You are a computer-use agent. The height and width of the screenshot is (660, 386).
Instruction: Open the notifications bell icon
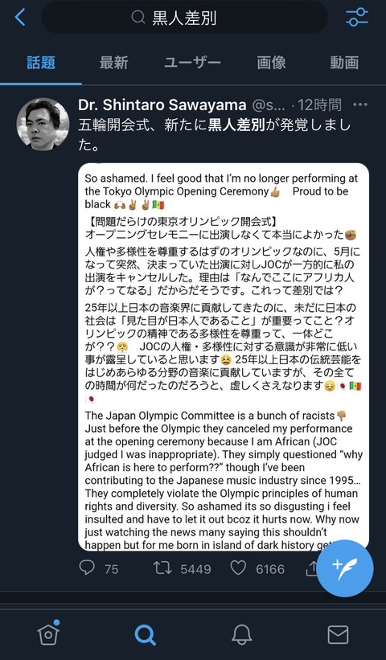241,634
